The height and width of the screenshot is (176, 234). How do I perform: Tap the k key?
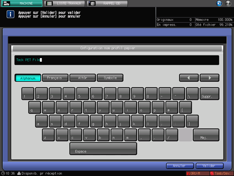[138, 121]
